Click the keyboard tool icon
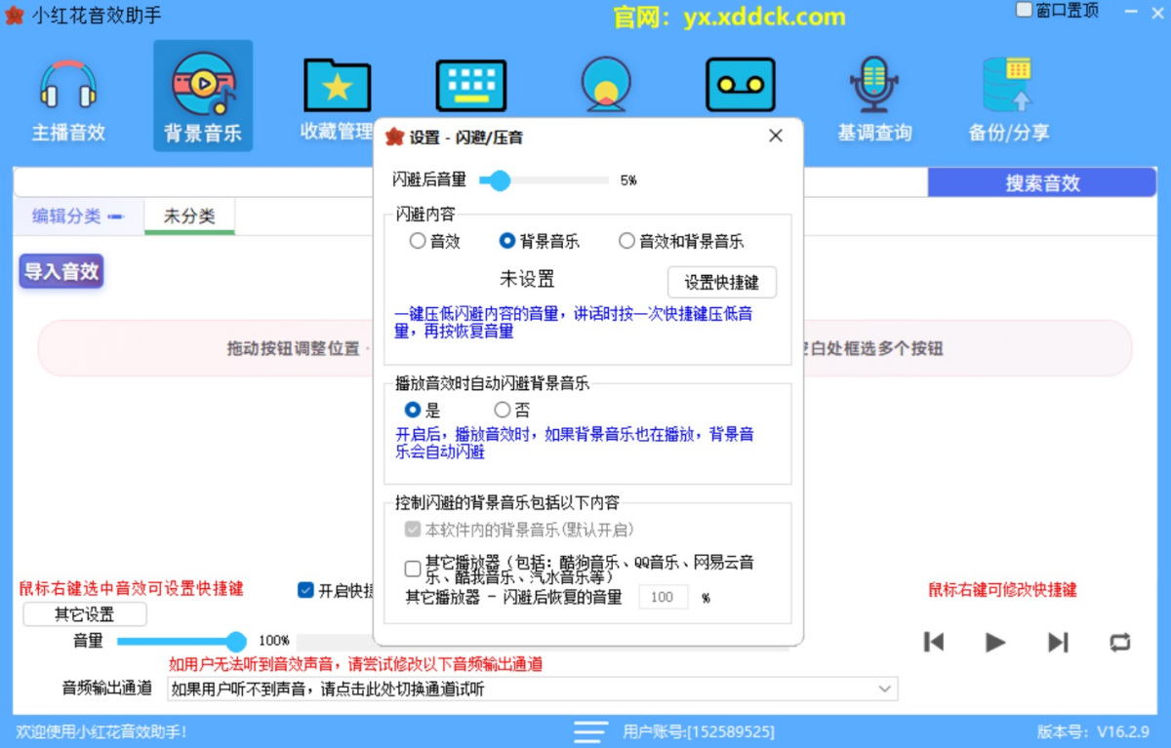Image resolution: width=1171 pixels, height=748 pixels. coord(470,83)
